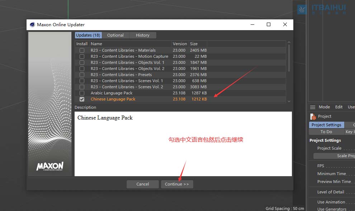Screen dimensions: 355x211
Task: Click the Continue >> button
Action: (177, 184)
